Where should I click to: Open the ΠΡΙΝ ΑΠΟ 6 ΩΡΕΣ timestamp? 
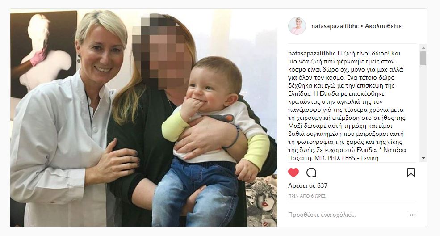[307, 196]
